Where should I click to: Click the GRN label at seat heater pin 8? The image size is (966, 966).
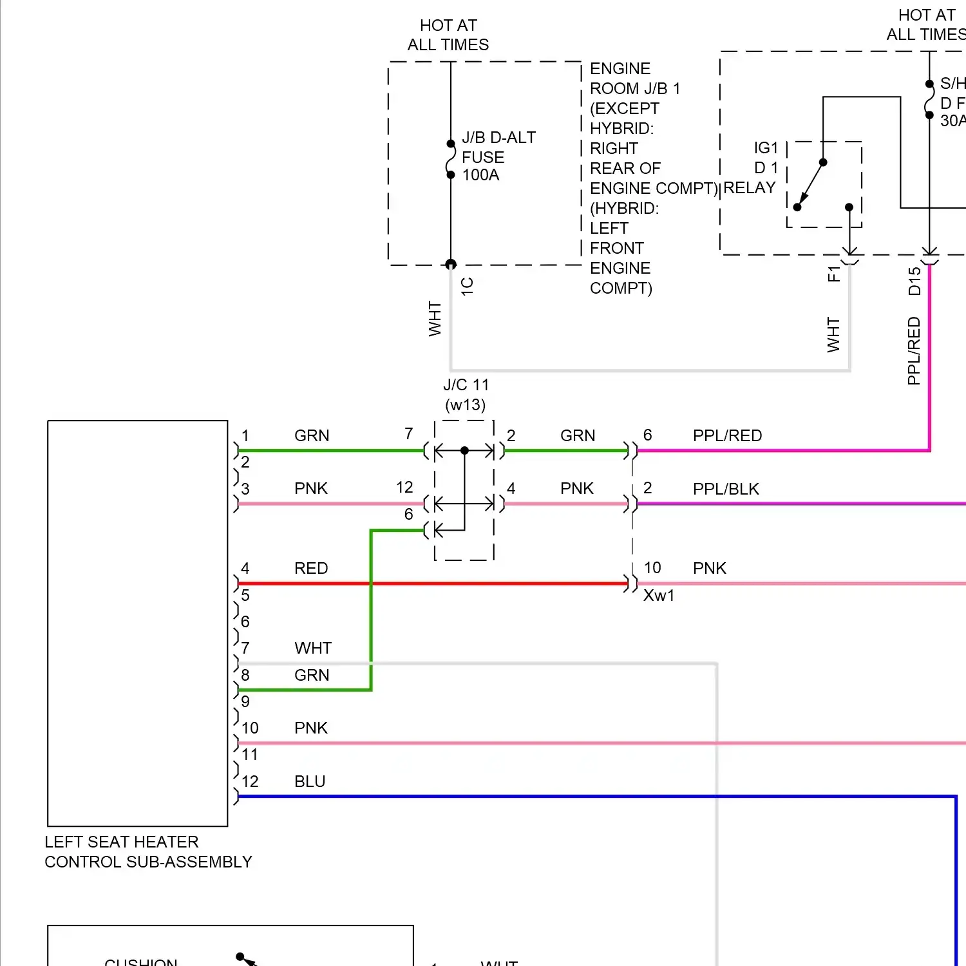click(x=312, y=675)
